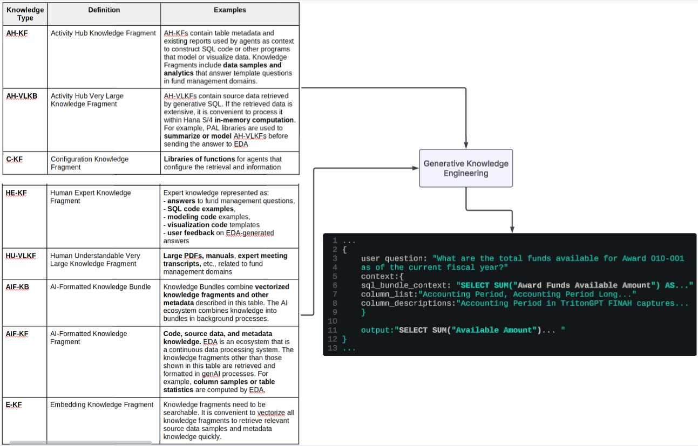Select the AIF-KF knowledge type cell

coord(17,333)
